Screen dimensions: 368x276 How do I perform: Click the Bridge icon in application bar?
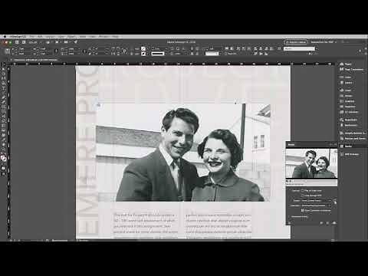point(17,42)
